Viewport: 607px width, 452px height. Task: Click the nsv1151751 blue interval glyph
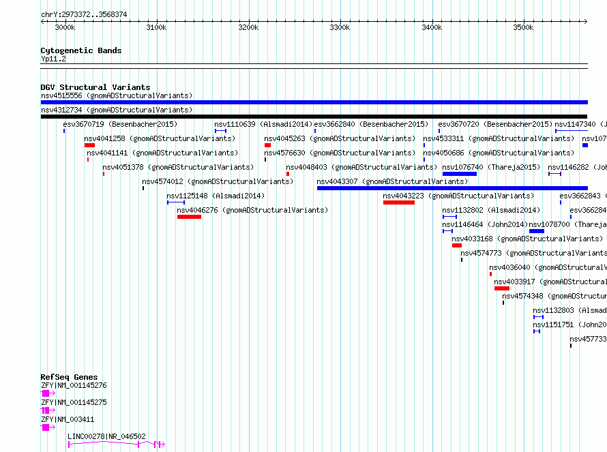[537, 331]
